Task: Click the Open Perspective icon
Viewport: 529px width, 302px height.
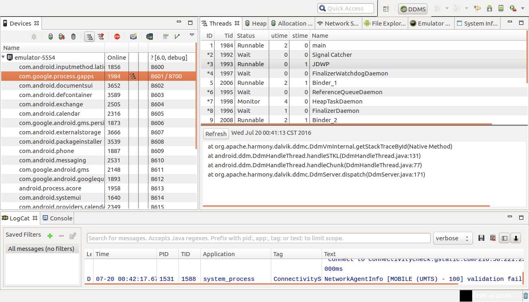Action: (x=386, y=9)
